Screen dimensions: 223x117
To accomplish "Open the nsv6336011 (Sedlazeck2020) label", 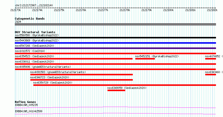I will pyautogui.click(x=35, y=62).
